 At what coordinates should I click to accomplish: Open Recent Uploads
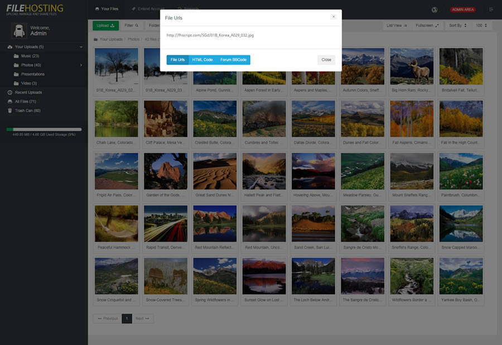(28, 92)
